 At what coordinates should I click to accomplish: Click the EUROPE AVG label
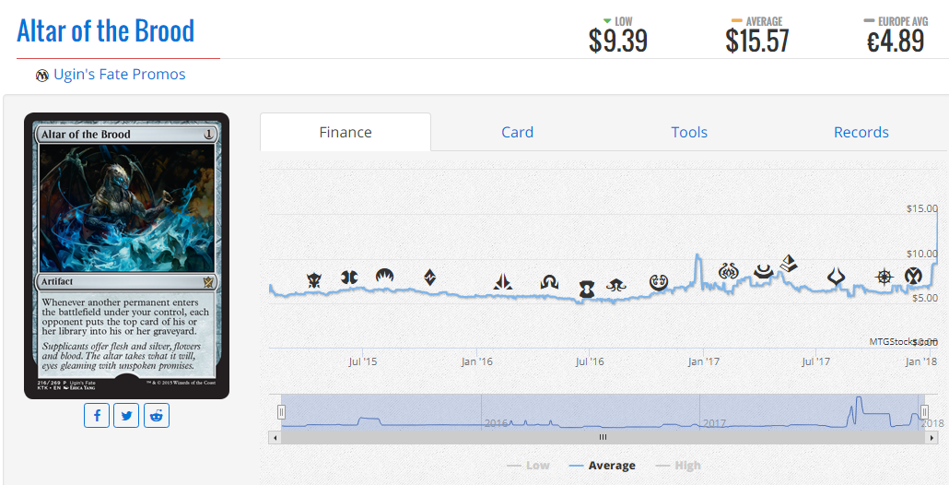[x=903, y=22]
